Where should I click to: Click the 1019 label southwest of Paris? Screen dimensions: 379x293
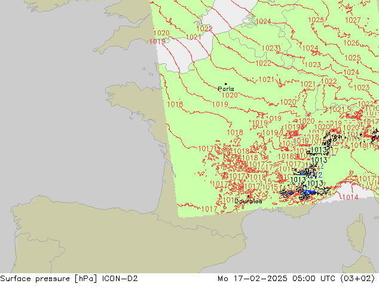click(x=220, y=104)
